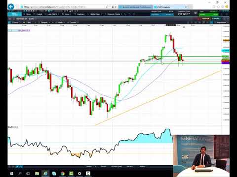This screenshot has width=237, height=177.
Task: Click the chart type icon left of interval
Action: 9,22
